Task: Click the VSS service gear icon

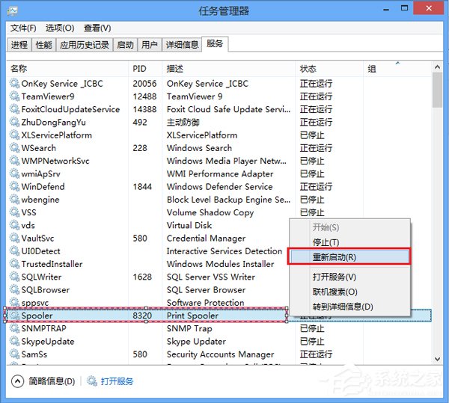Action: click(x=15, y=212)
